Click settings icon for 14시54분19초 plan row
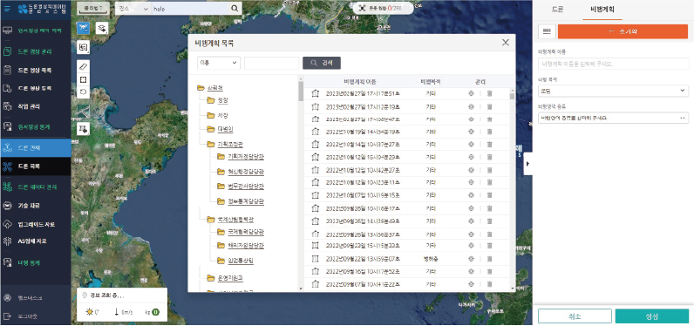 (472, 132)
